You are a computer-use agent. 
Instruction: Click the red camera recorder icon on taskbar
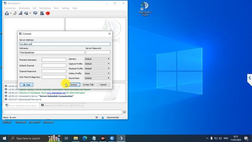[x=103, y=138]
